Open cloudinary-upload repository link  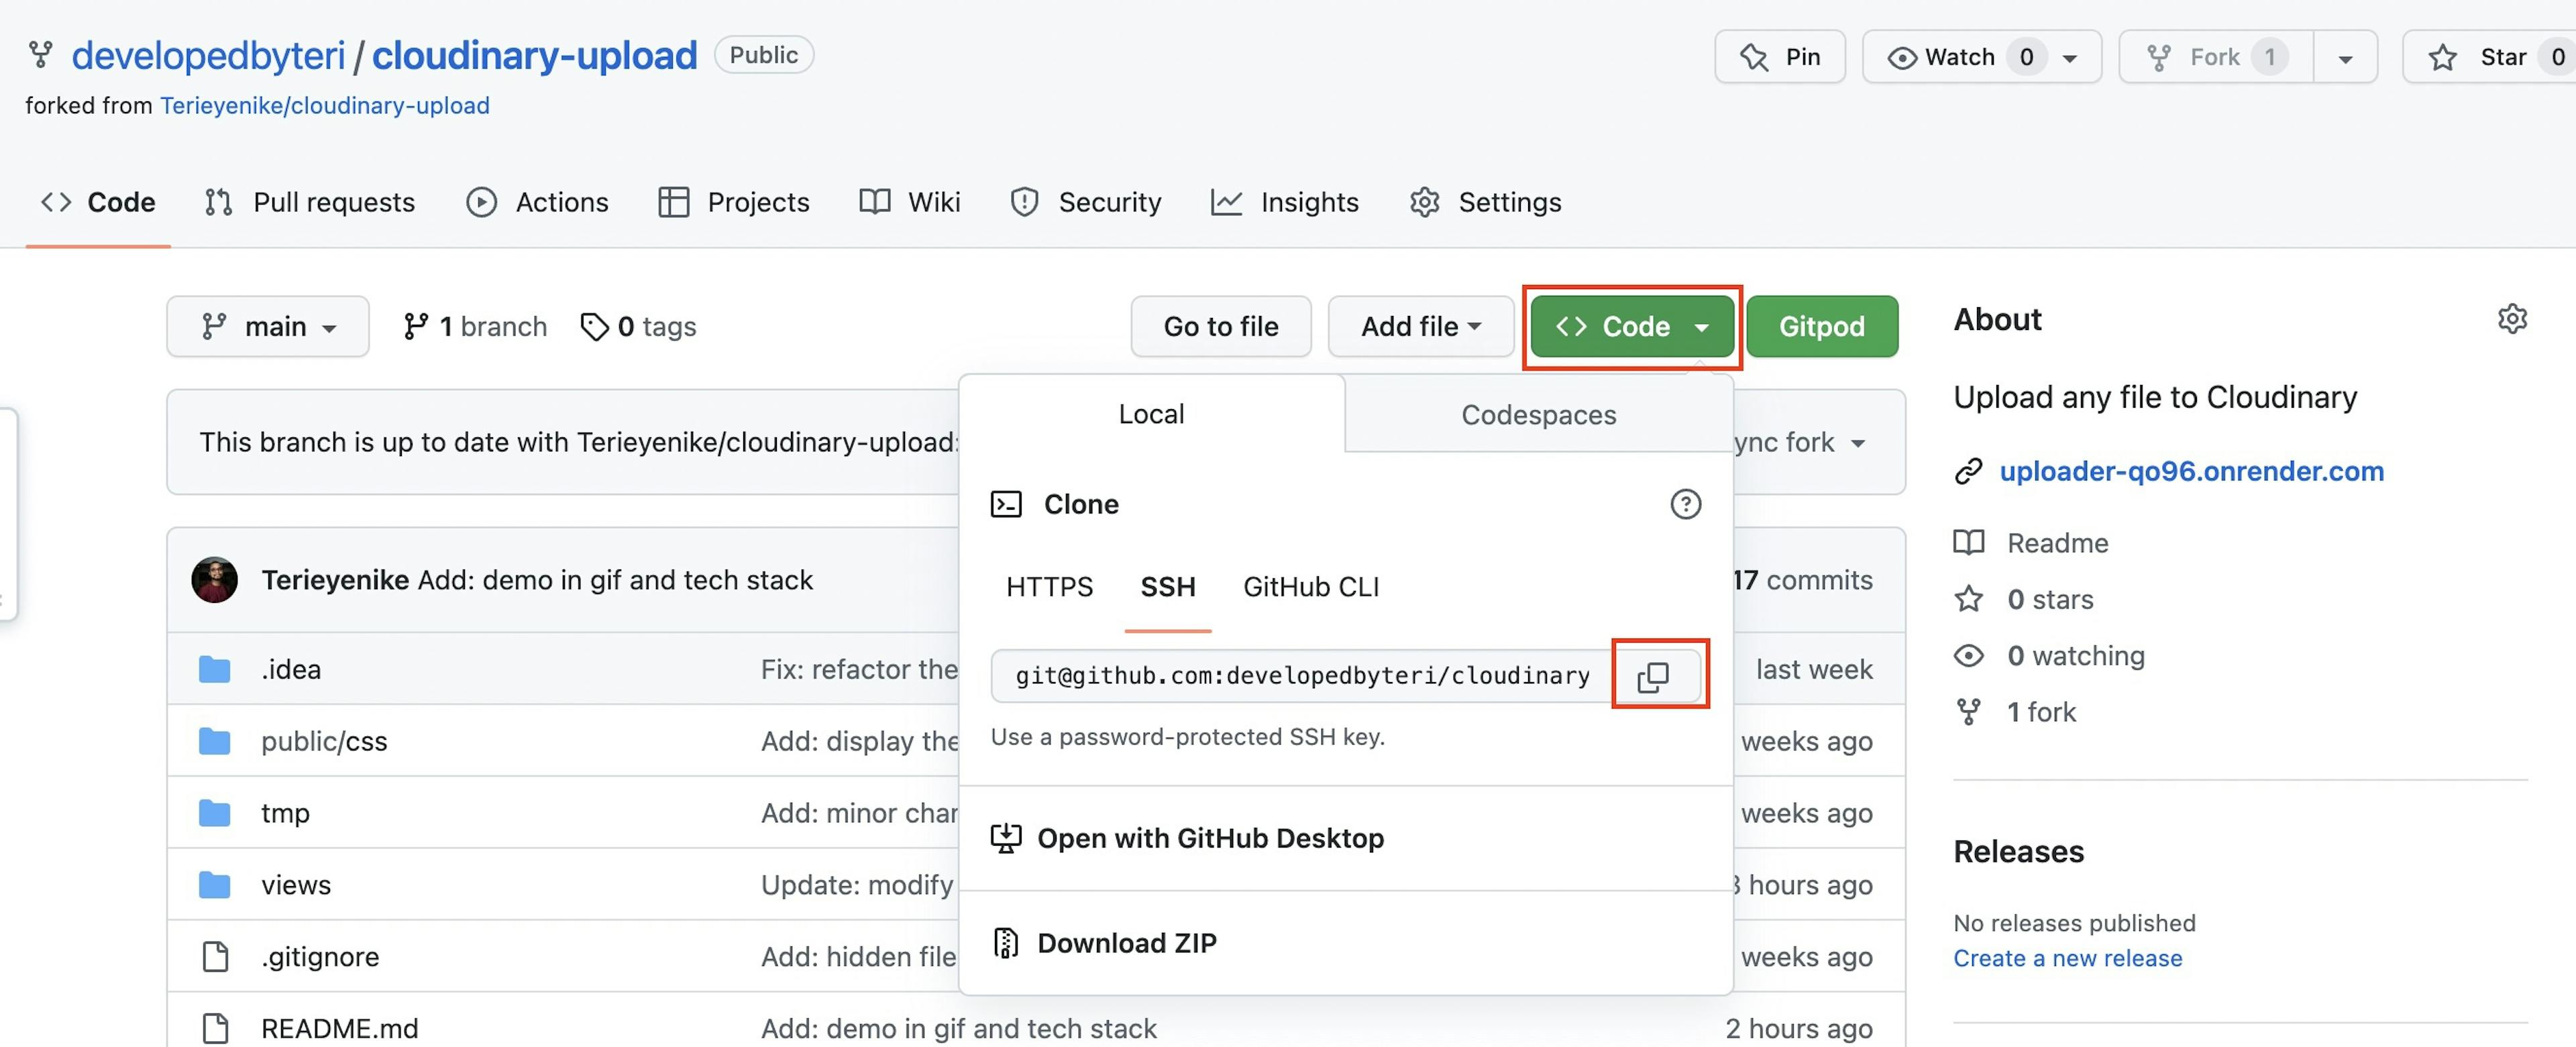(534, 55)
